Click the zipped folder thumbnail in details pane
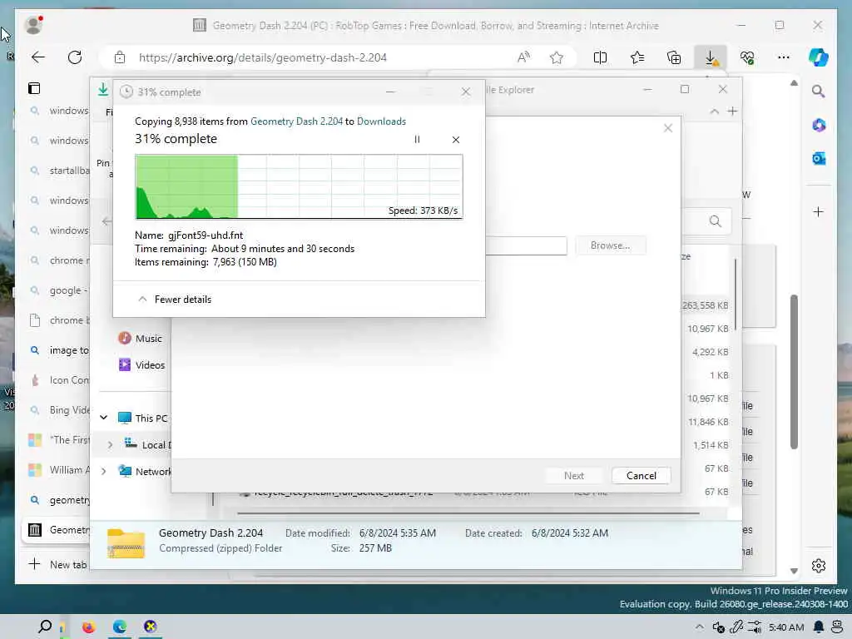The width and height of the screenshot is (852, 639). [x=126, y=542]
